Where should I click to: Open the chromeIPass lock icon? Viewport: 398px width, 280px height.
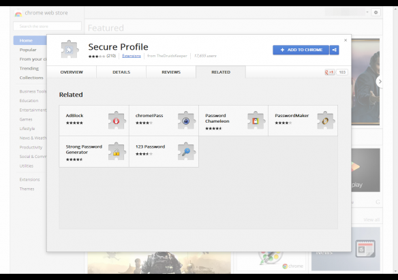tap(186, 120)
